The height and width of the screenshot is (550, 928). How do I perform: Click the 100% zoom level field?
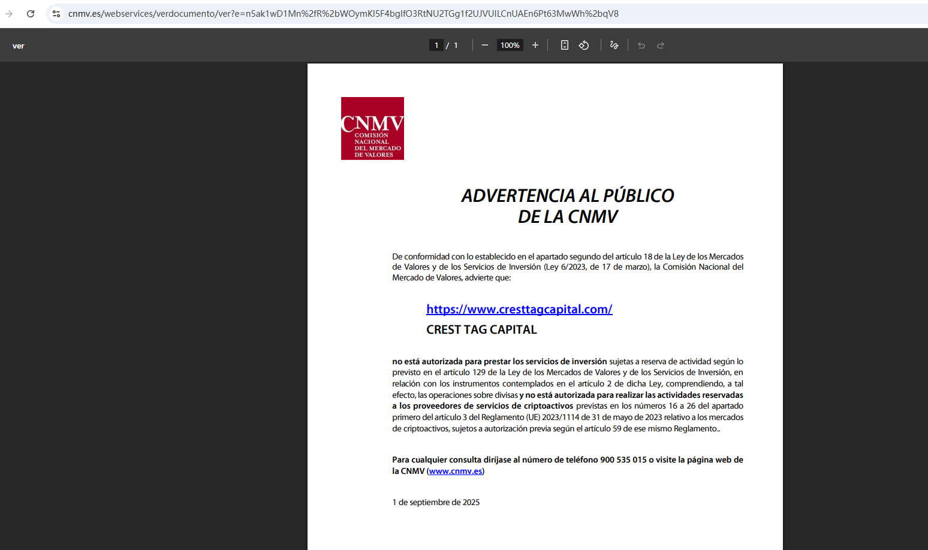[x=510, y=45]
